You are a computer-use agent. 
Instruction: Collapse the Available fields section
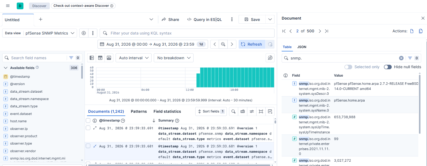click(x=5, y=68)
